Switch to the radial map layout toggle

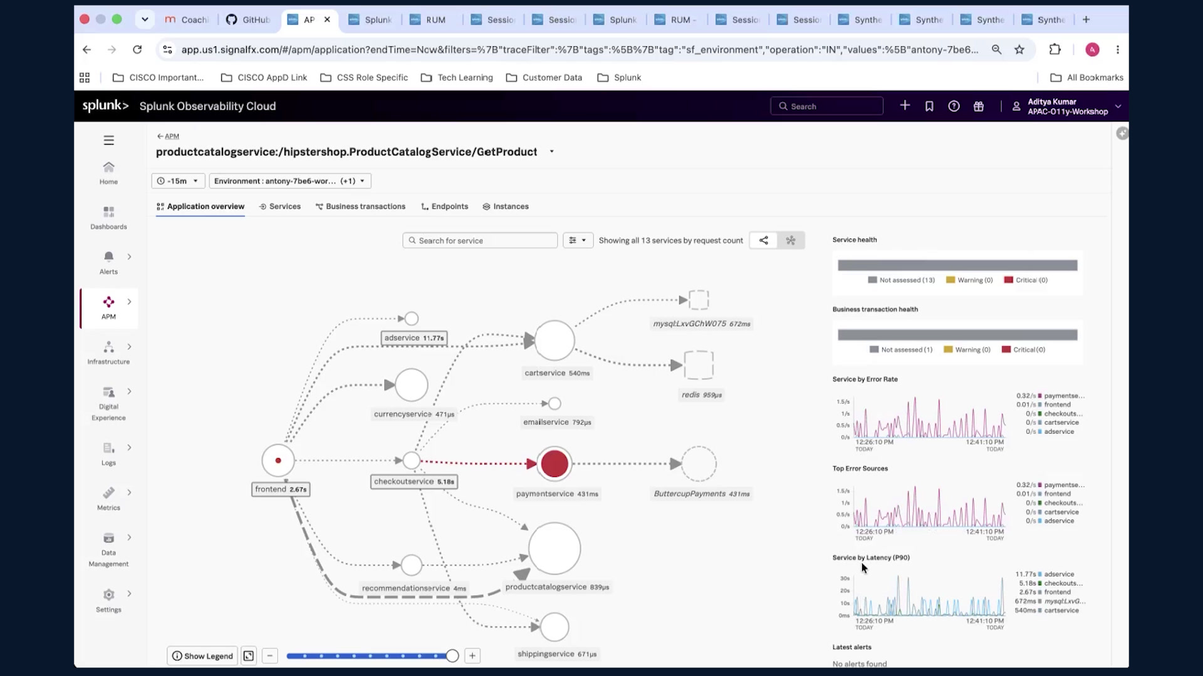point(791,240)
